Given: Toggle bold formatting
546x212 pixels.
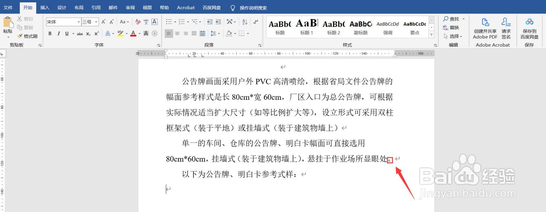Looking at the screenshot, I should [50, 33].
